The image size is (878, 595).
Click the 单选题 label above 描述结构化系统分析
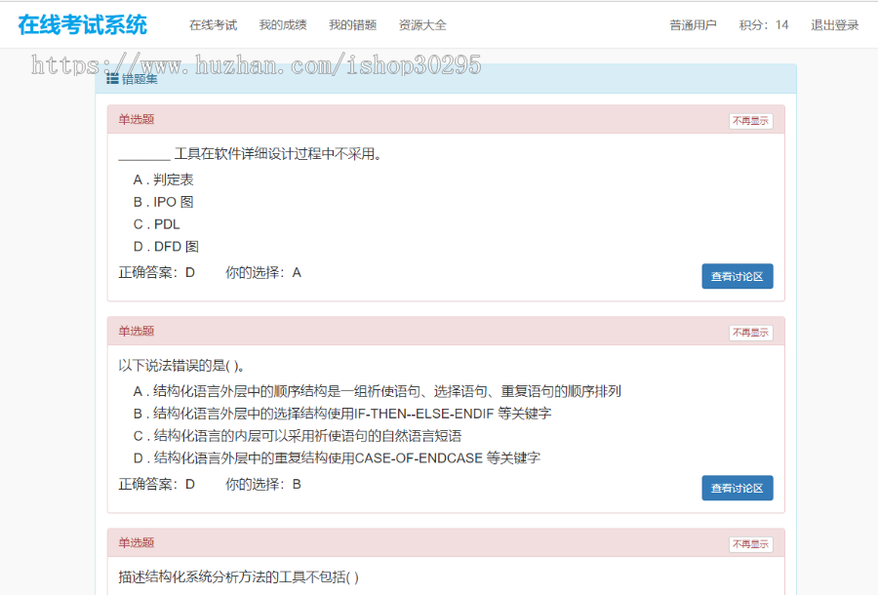[x=136, y=542]
